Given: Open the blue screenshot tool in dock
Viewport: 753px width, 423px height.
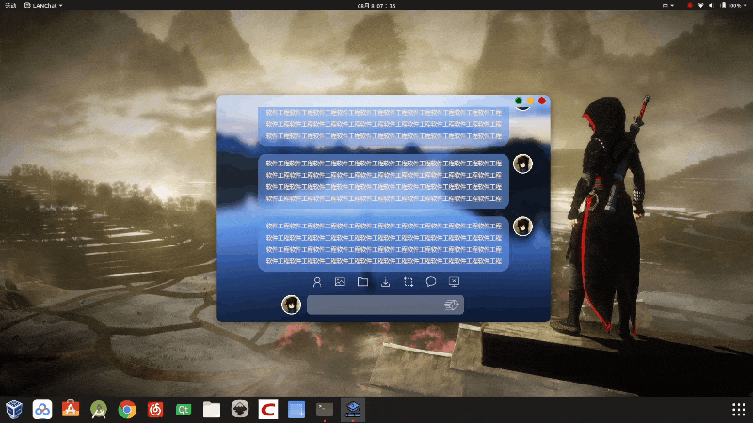Looking at the screenshot, I should 296,410.
